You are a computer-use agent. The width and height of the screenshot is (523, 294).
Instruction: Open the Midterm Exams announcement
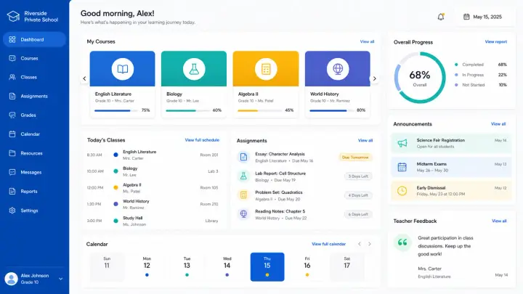[x=451, y=167]
